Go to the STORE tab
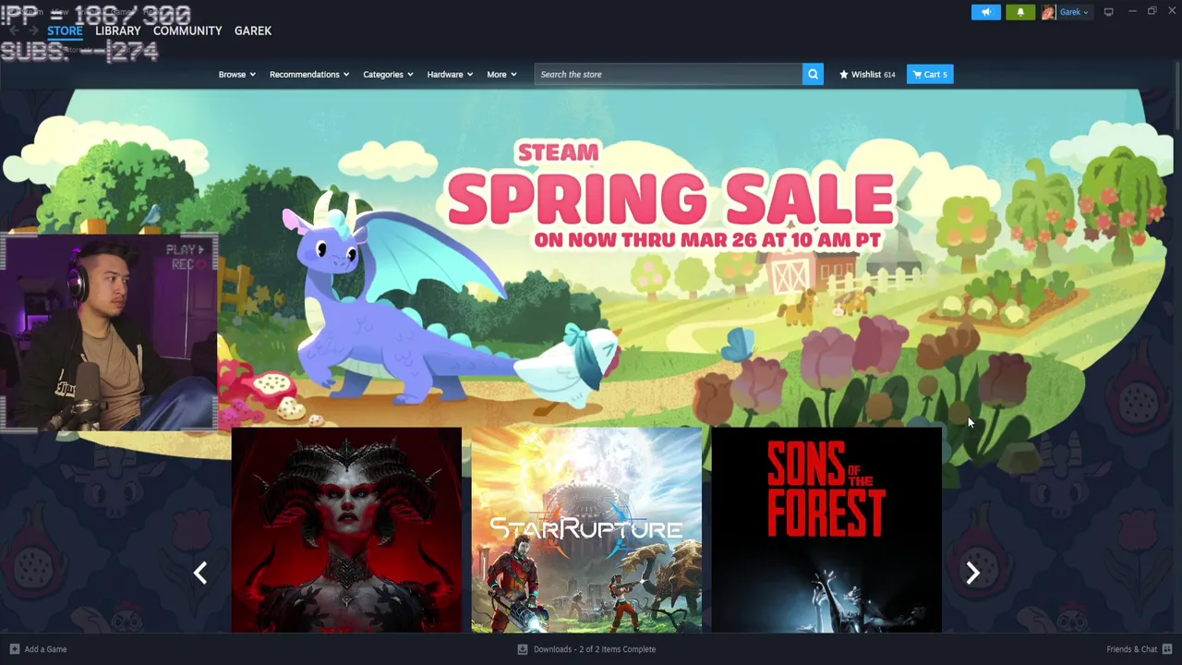Screen dimensions: 1182x665 point(65,30)
